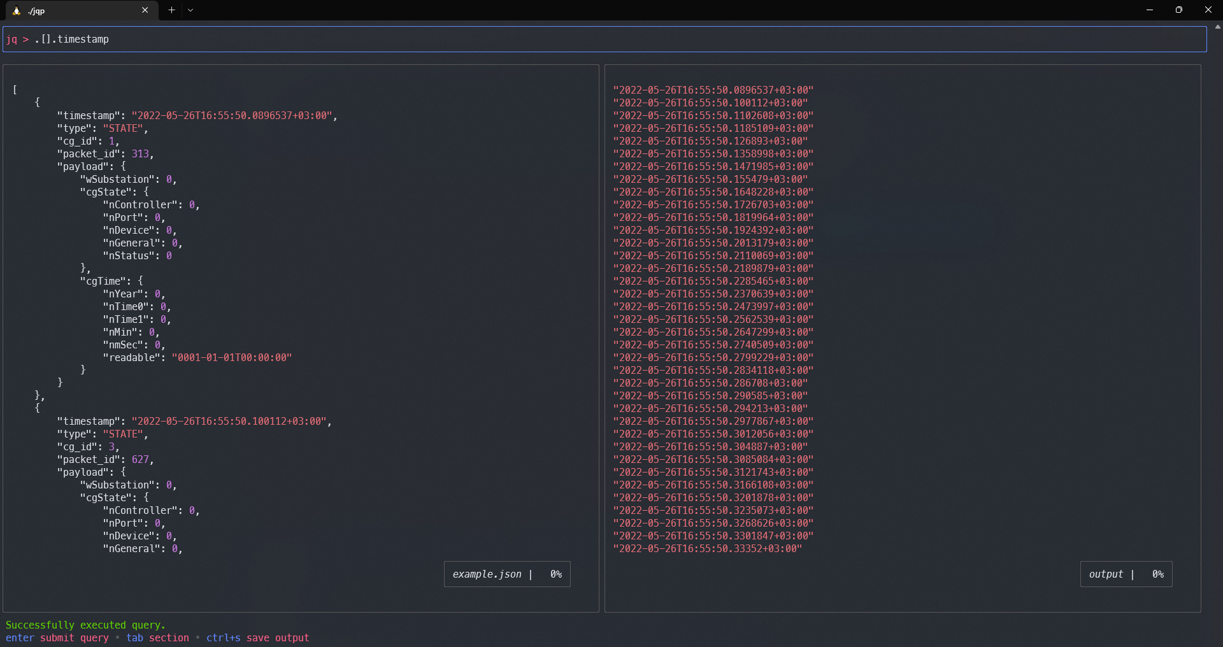Click the "packet_id": 627 line
1223x647 pixels.
pos(106,459)
